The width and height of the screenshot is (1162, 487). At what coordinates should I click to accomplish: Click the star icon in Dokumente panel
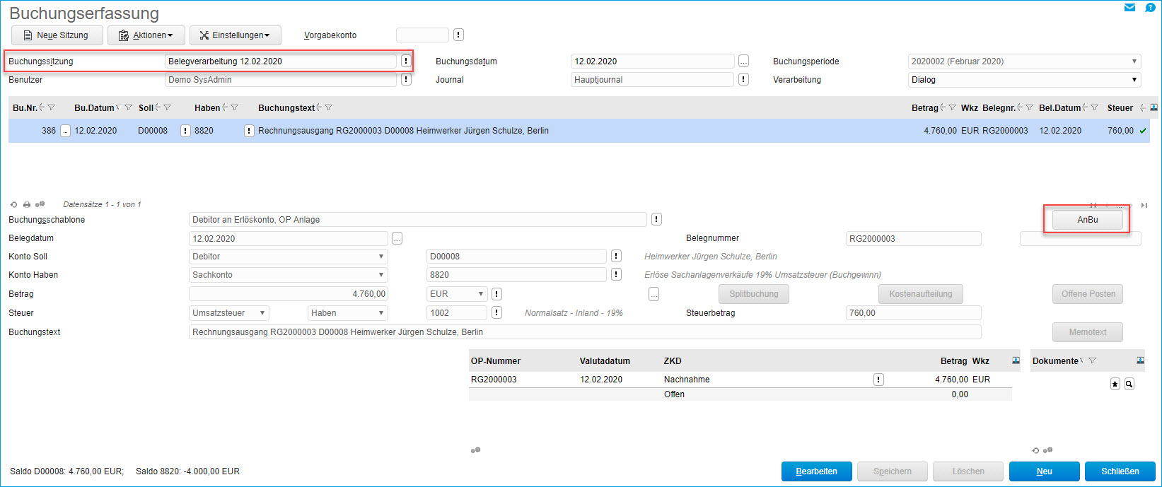pyautogui.click(x=1115, y=384)
